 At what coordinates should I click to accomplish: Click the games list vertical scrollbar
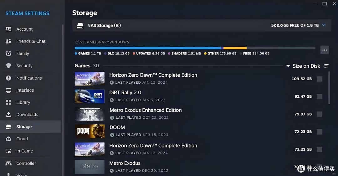tap(329, 88)
